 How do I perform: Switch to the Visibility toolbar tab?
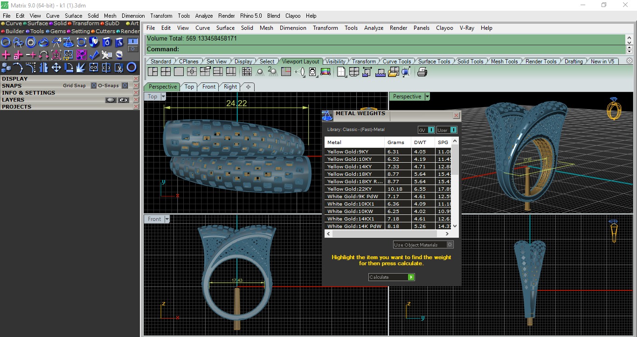tap(335, 61)
